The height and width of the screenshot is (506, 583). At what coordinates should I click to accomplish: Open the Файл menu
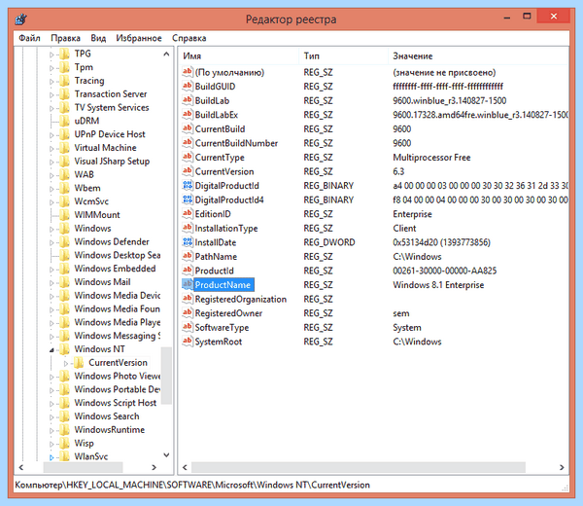pos(29,38)
